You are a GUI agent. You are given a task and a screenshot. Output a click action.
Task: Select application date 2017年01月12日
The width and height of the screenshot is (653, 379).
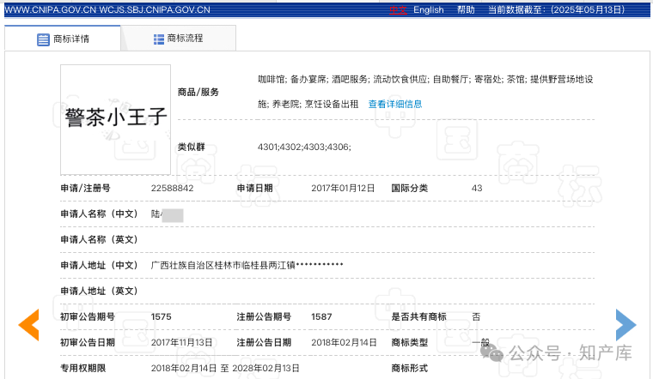[x=343, y=189]
